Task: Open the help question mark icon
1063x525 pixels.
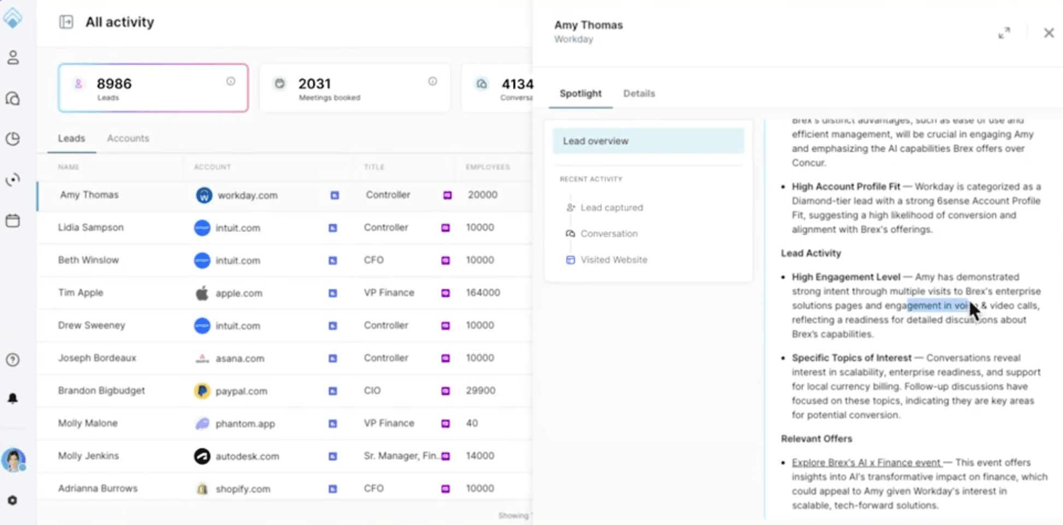Action: coord(13,360)
